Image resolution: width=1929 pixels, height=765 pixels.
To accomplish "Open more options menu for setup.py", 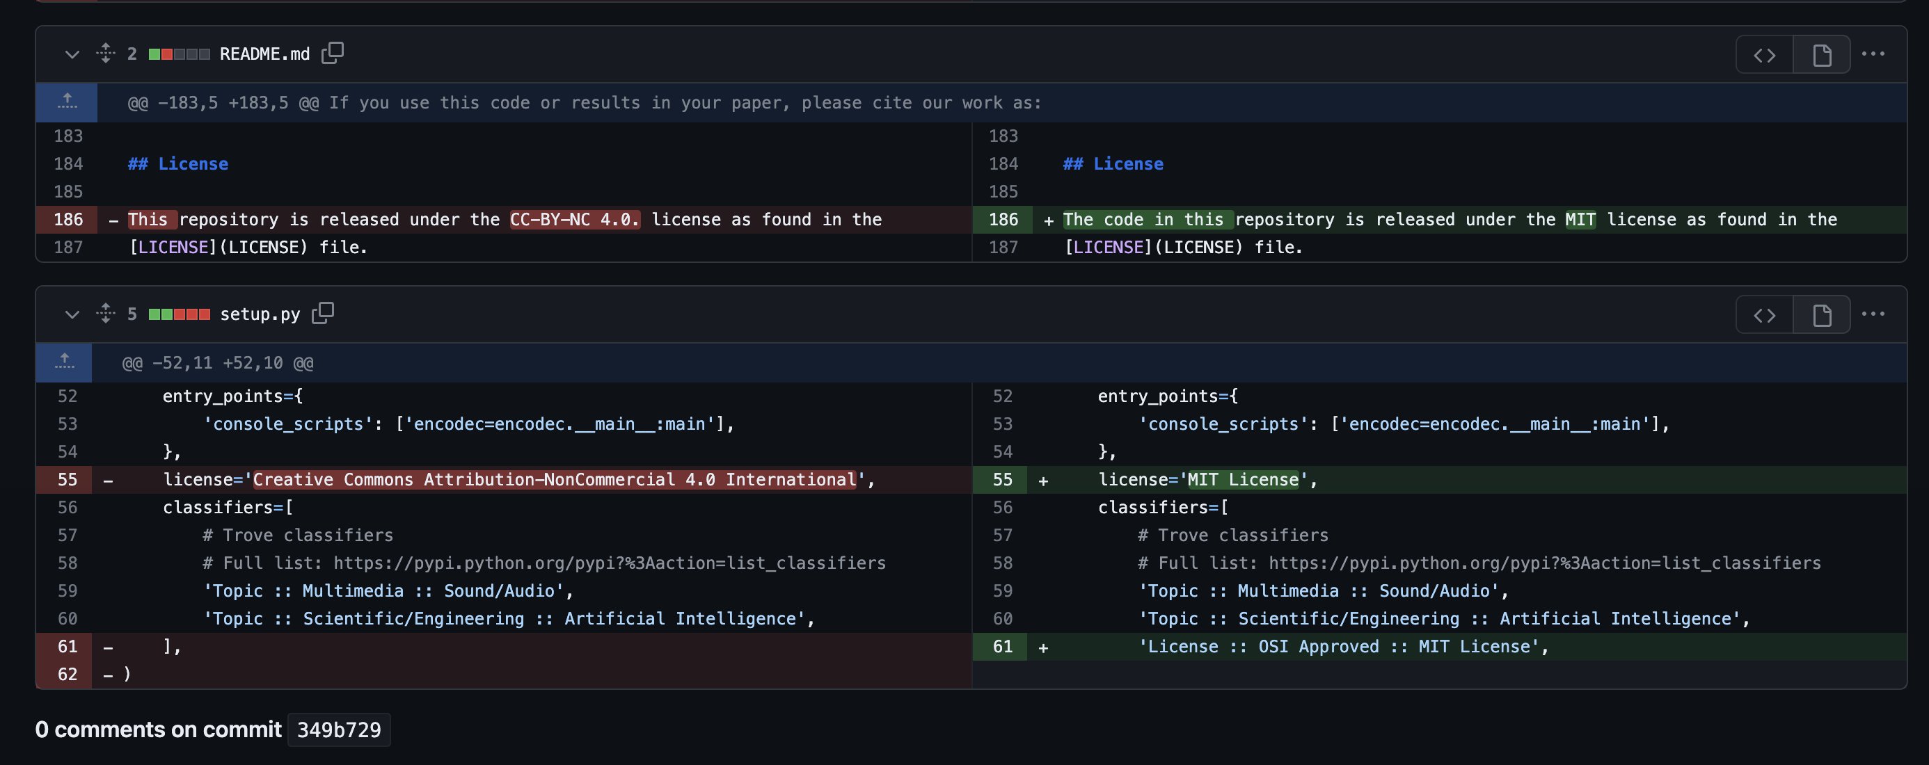I will point(1873,314).
